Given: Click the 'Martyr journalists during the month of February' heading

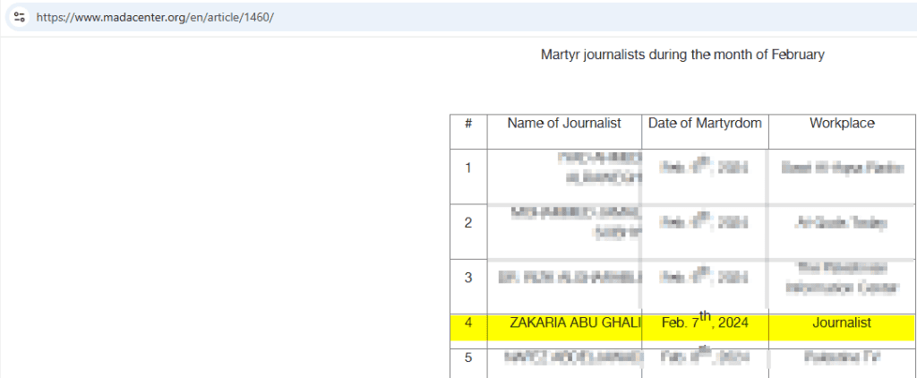Looking at the screenshot, I should click(x=681, y=55).
